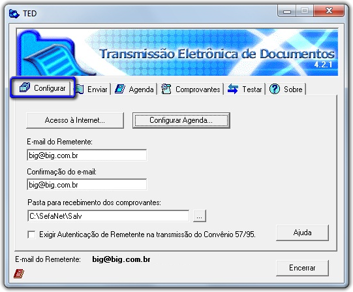Click Encerrar to close the program
353x292 pixels.
click(x=302, y=268)
